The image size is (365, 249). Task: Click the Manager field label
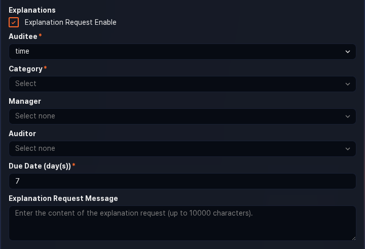click(x=25, y=101)
